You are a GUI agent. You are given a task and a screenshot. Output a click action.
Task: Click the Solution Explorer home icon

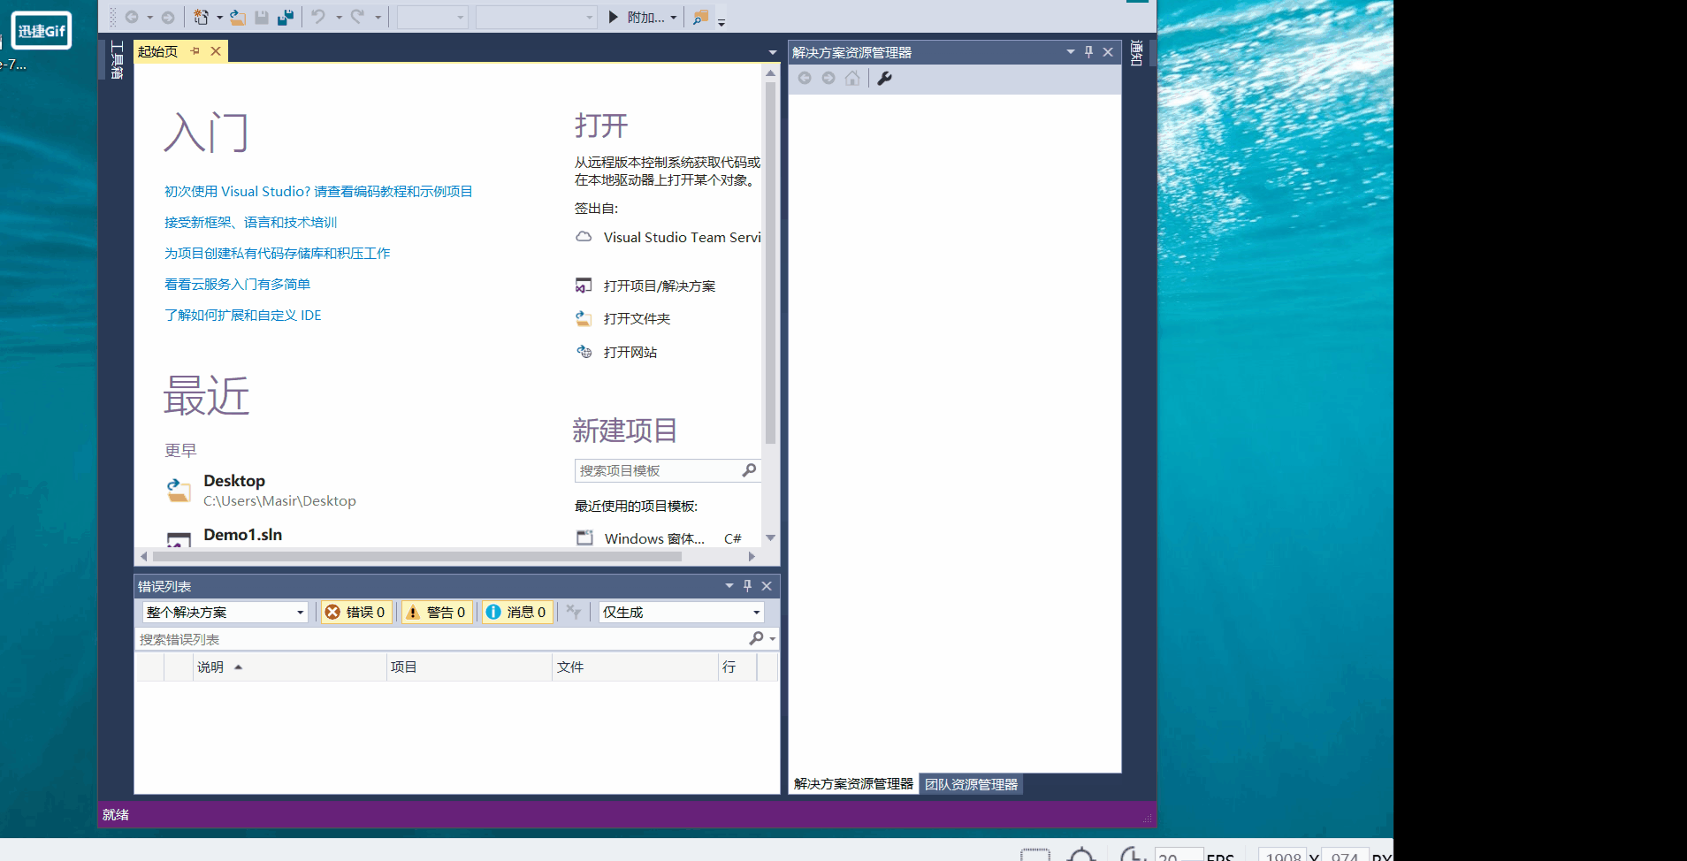coord(852,78)
